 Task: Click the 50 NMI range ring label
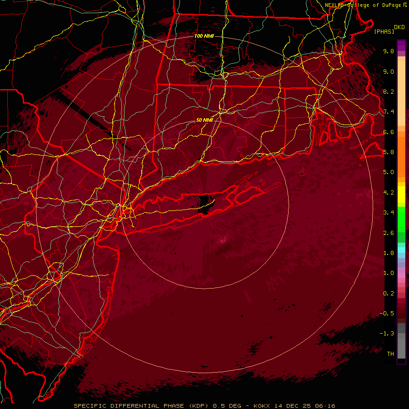click(x=204, y=120)
